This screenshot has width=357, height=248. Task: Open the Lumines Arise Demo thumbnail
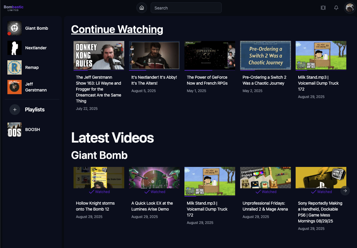pyautogui.click(x=154, y=178)
